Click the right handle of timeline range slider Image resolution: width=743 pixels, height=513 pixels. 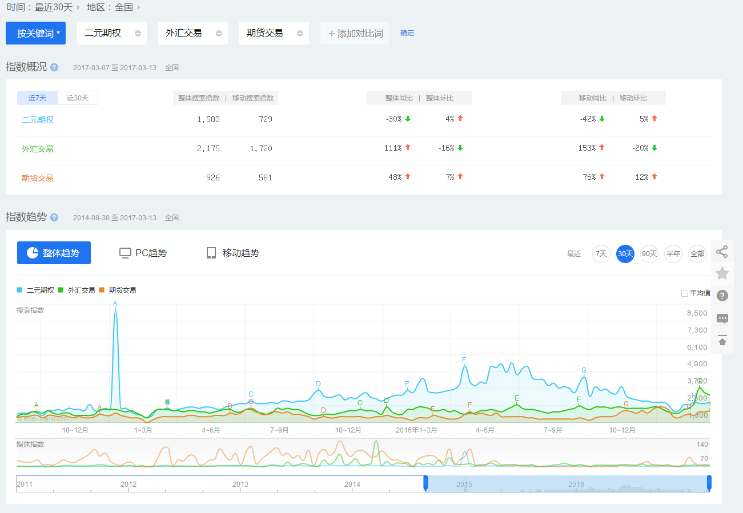(x=709, y=483)
